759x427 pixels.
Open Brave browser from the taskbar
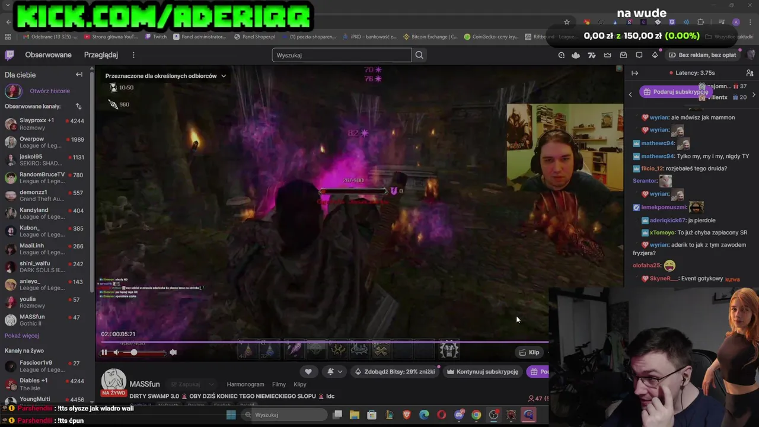pos(407,415)
